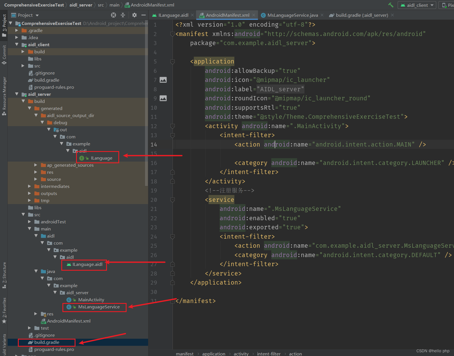Collapse the aidl_server module

[17, 94]
